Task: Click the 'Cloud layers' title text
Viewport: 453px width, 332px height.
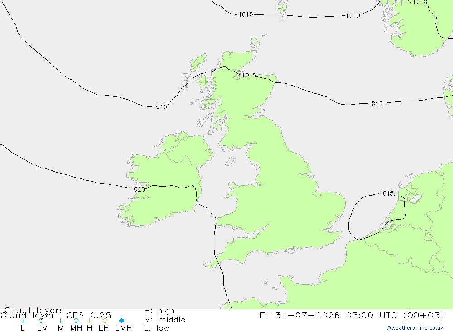Action: [34, 310]
